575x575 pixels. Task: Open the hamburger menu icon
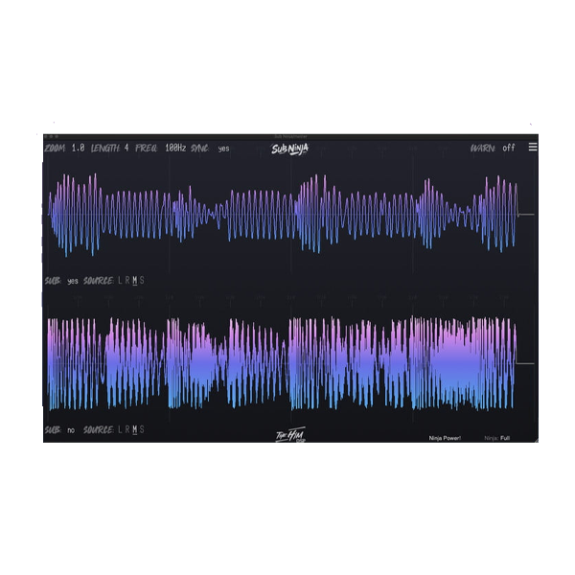tap(533, 147)
